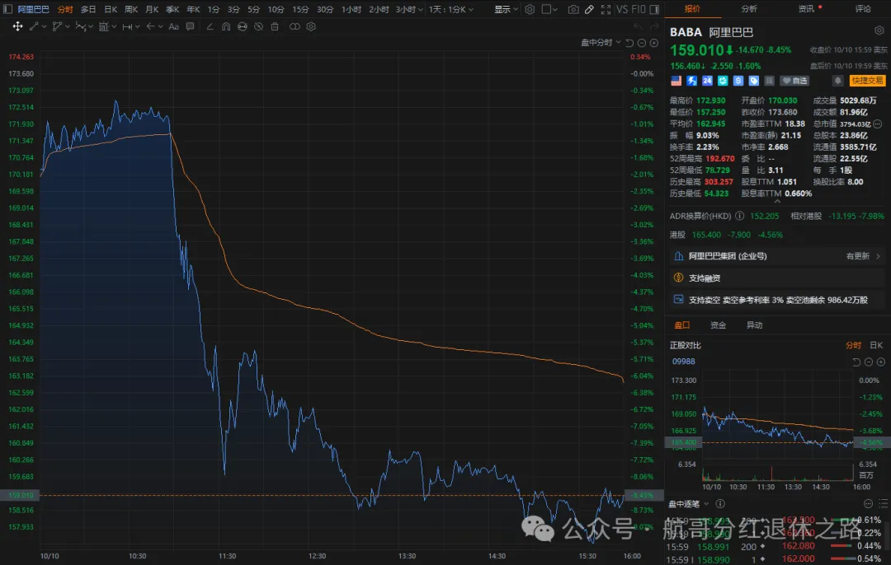Click the 阿里巴巴 stock name tab
Screen dimensions: 891x565
(33, 9)
